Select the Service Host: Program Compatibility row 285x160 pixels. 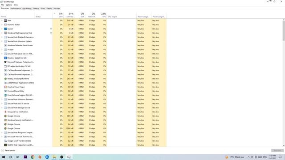click(x=83, y=132)
